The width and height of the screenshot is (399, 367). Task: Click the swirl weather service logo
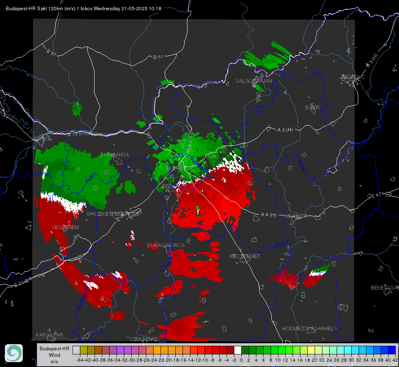(x=14, y=353)
